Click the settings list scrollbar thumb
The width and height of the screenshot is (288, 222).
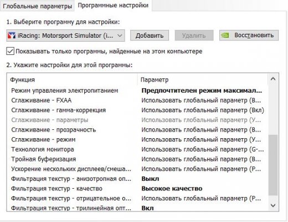click(x=273, y=165)
